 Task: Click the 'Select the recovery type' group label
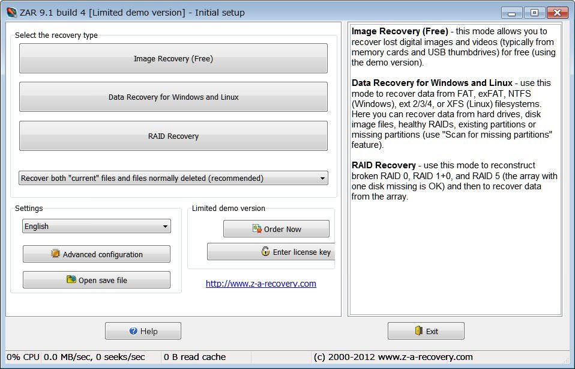(56, 35)
